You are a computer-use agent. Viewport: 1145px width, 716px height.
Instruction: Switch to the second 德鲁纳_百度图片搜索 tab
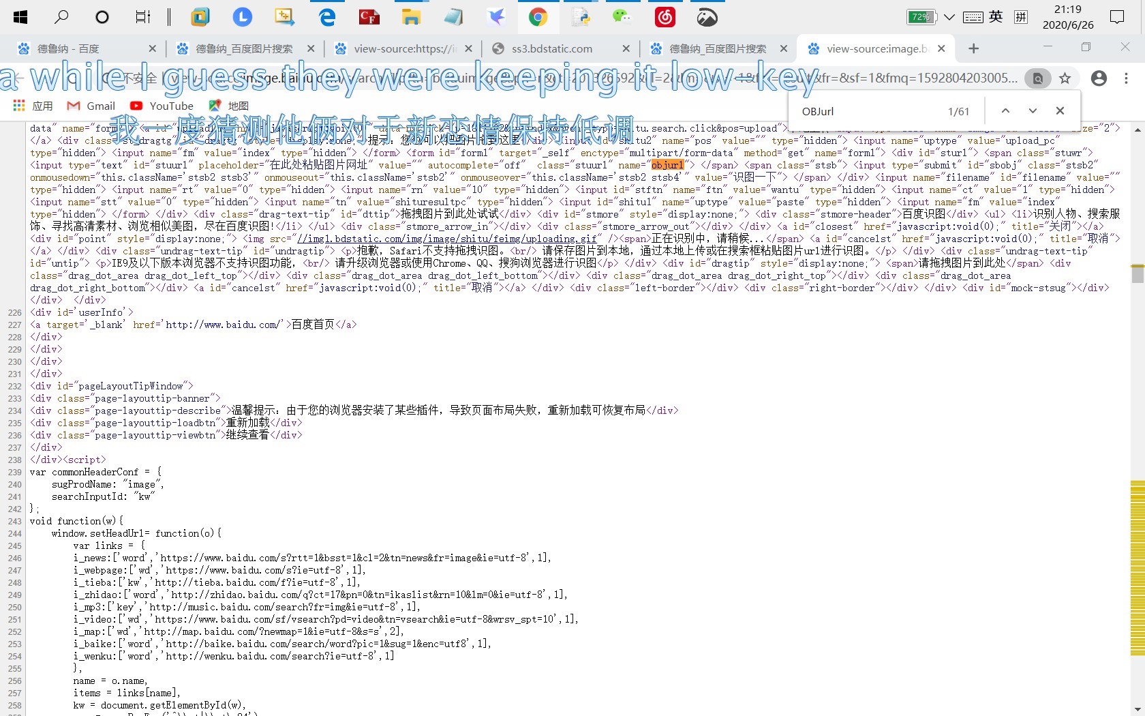coord(718,48)
